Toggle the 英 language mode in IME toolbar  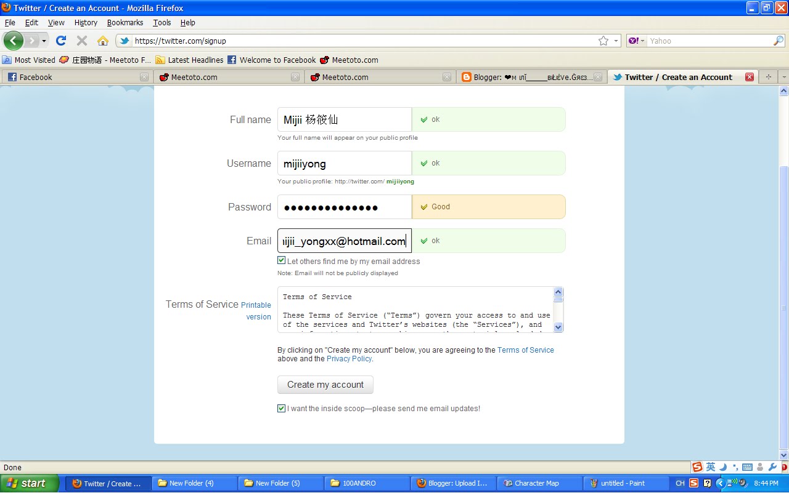(x=711, y=467)
